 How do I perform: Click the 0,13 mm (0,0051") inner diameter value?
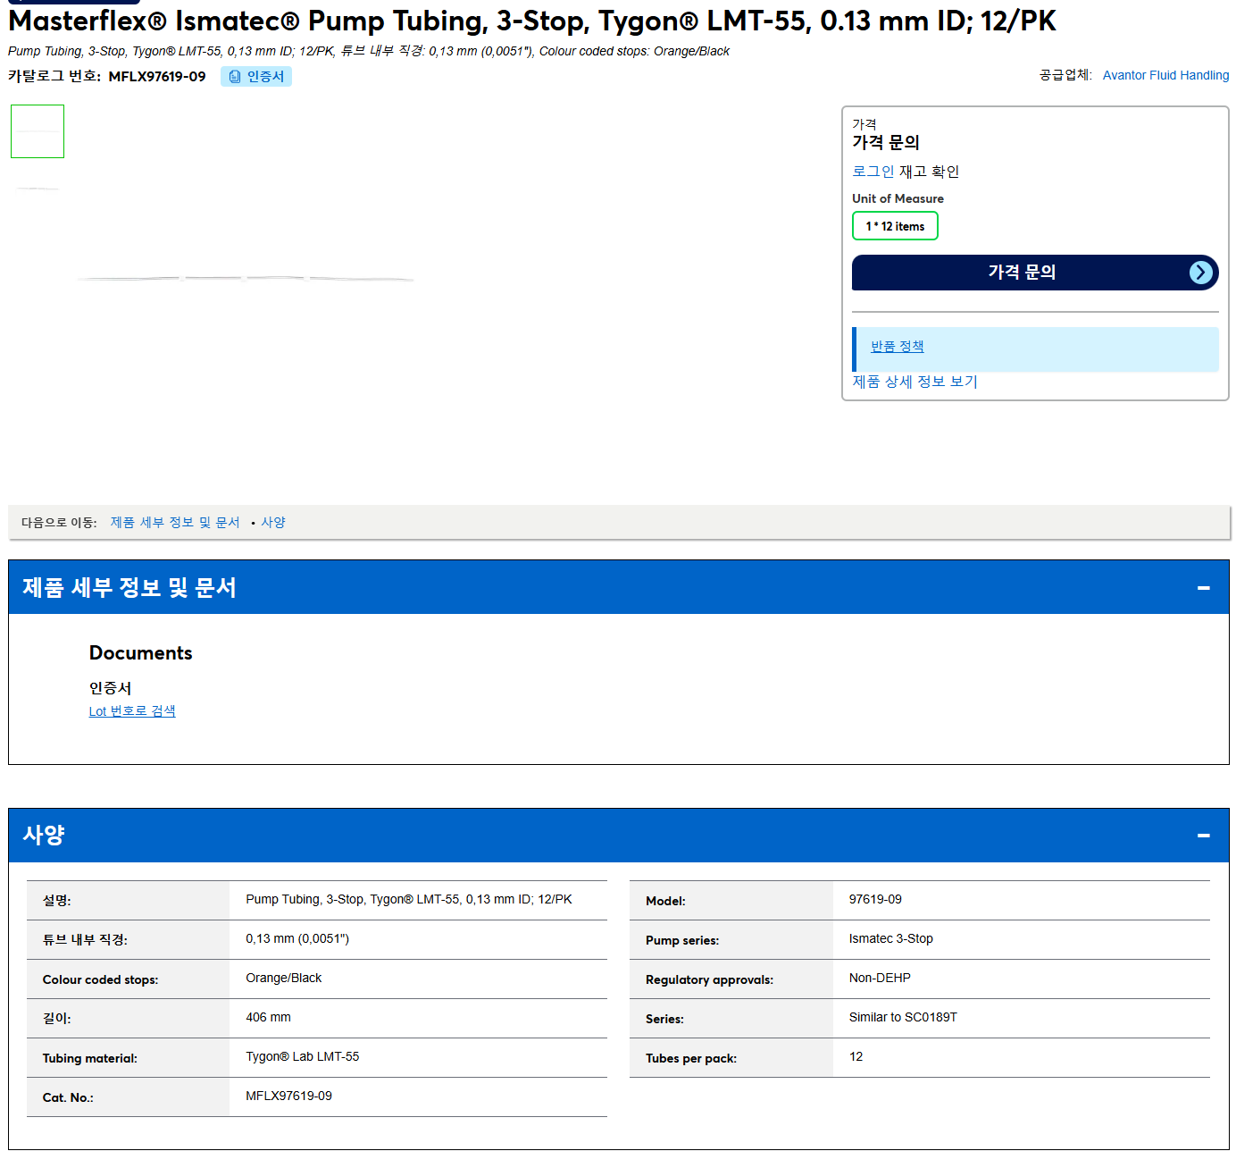(x=297, y=939)
